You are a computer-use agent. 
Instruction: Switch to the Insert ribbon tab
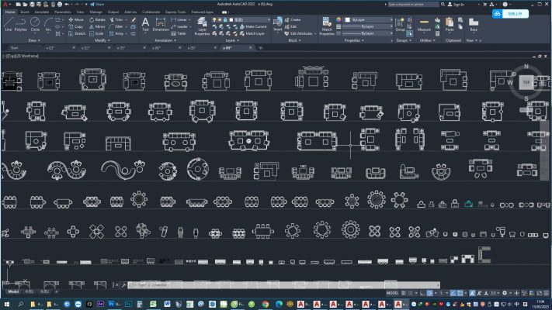point(25,12)
